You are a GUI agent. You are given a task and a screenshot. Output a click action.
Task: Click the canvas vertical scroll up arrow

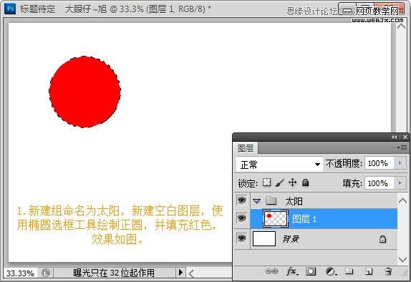[x=401, y=26]
